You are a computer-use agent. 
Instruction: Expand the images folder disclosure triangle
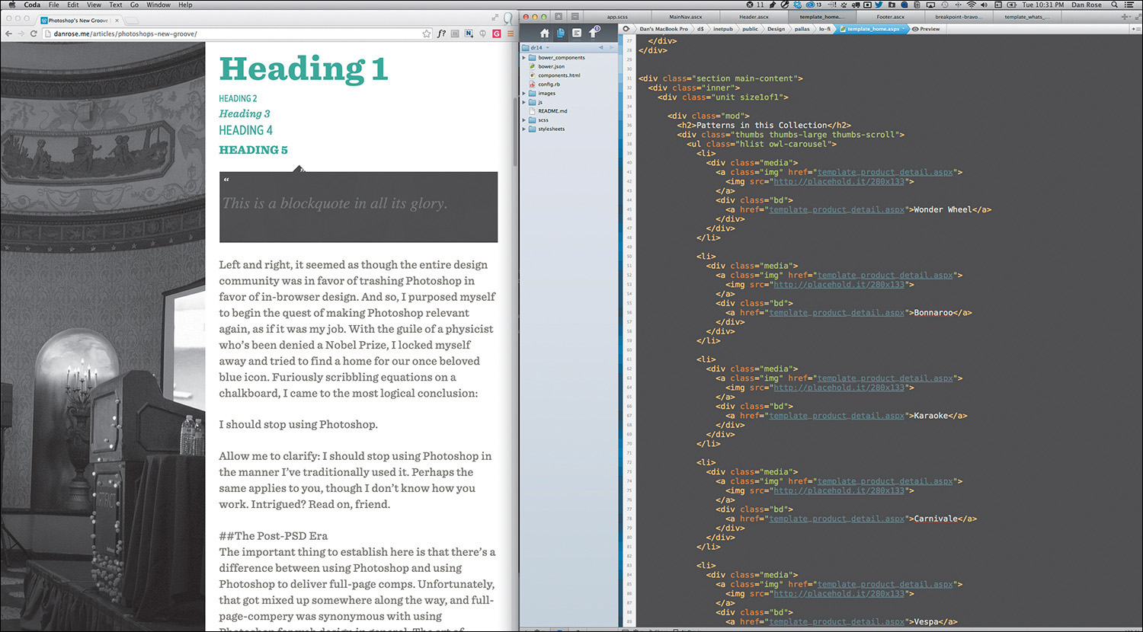pyautogui.click(x=524, y=94)
